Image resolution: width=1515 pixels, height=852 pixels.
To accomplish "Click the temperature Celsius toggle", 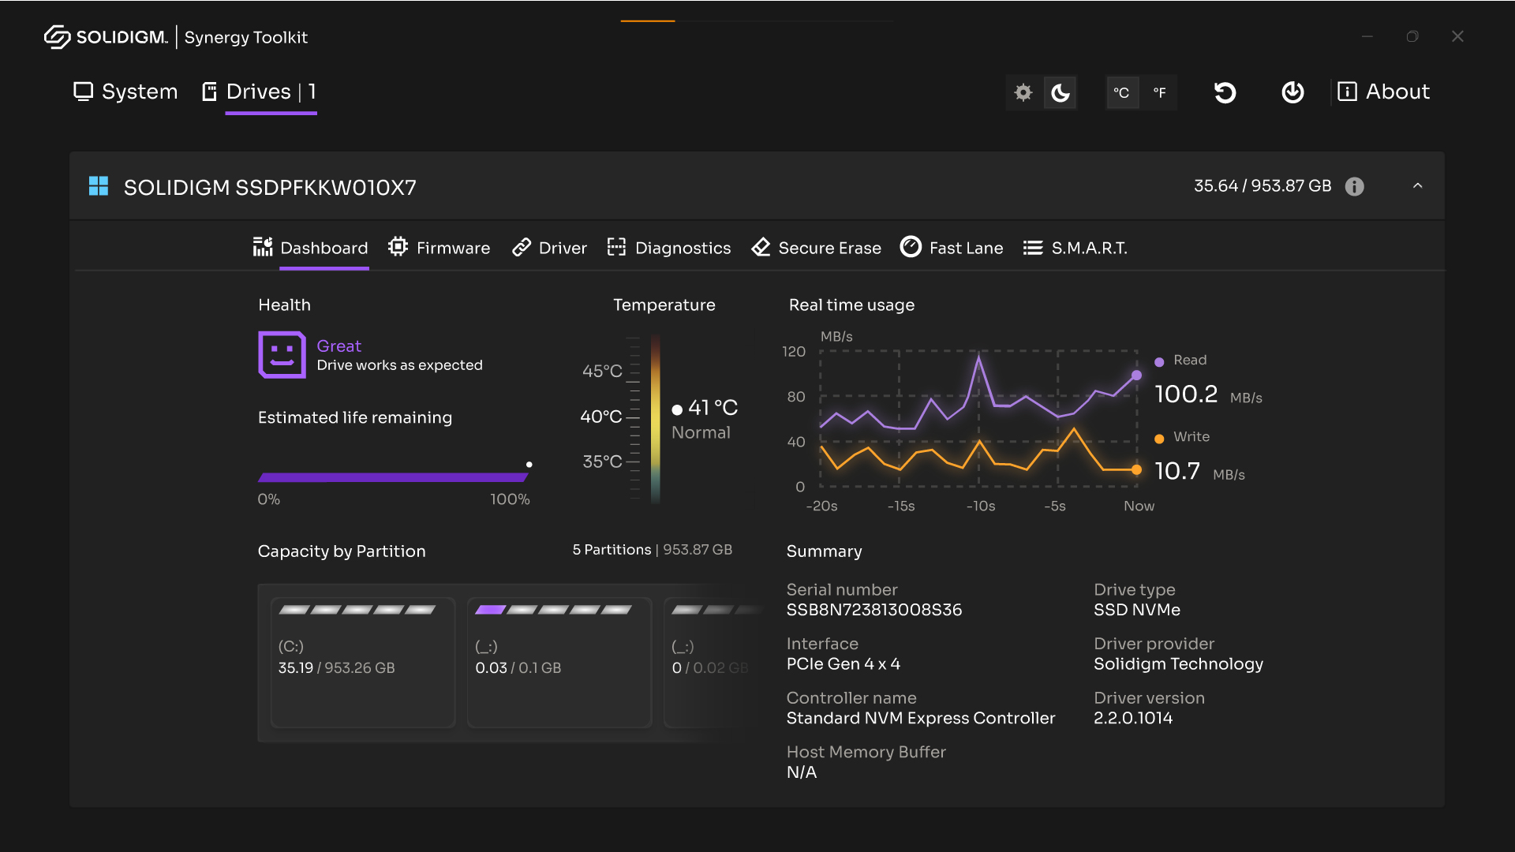I will click(1120, 92).
